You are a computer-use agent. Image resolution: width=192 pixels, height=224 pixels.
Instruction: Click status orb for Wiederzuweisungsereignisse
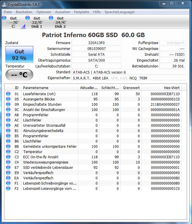coord(8,162)
